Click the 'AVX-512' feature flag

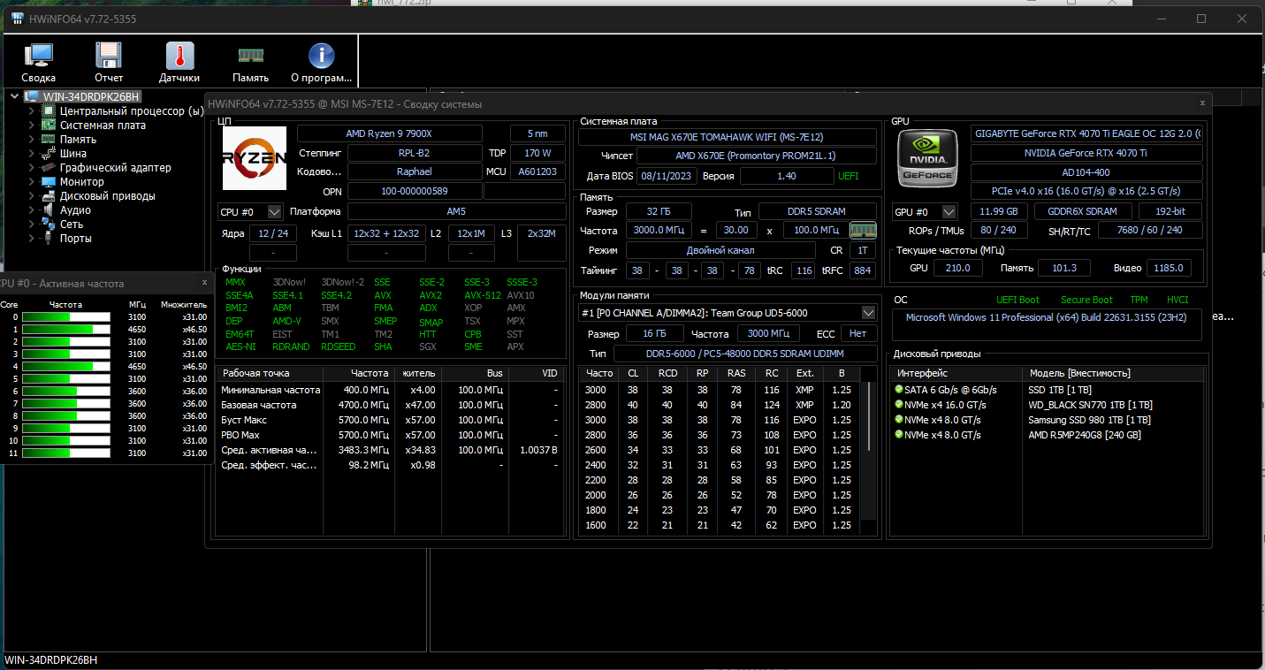click(483, 295)
